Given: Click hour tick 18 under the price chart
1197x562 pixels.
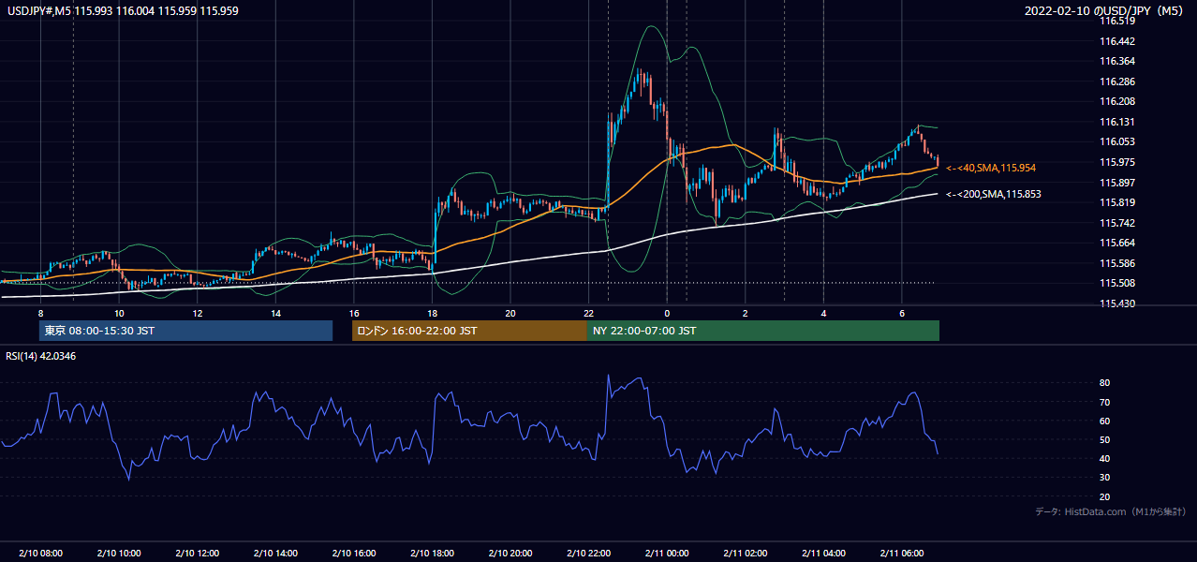Looking at the screenshot, I should 432,313.
